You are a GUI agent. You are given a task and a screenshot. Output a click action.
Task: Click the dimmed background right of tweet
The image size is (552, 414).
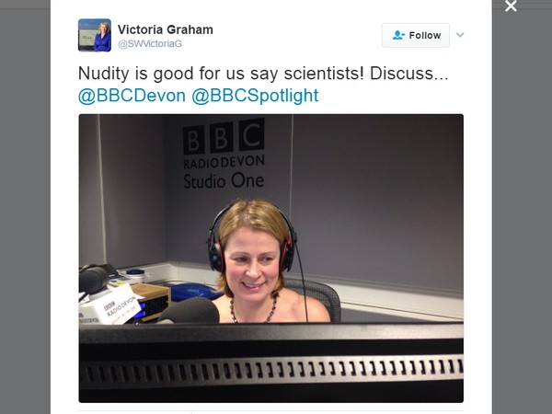coord(522,212)
